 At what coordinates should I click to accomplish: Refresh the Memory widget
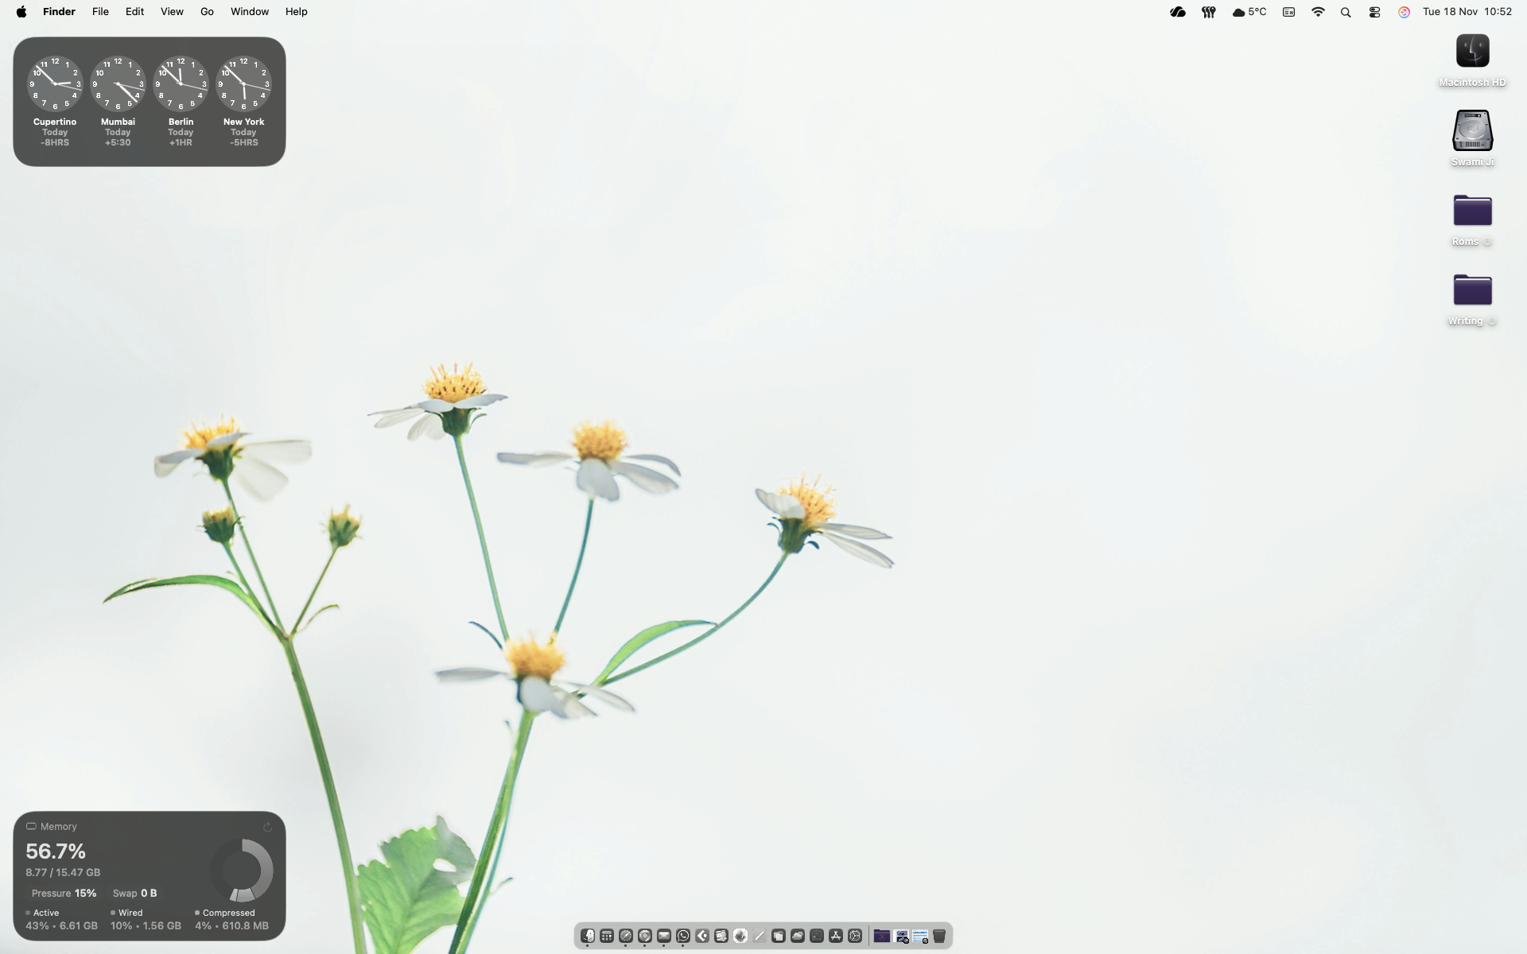tap(267, 827)
